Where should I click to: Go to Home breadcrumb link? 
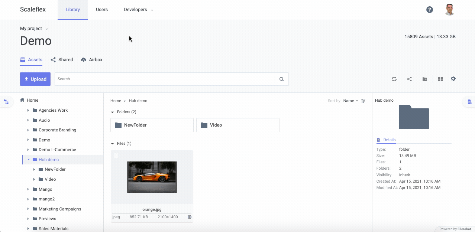[116, 101]
